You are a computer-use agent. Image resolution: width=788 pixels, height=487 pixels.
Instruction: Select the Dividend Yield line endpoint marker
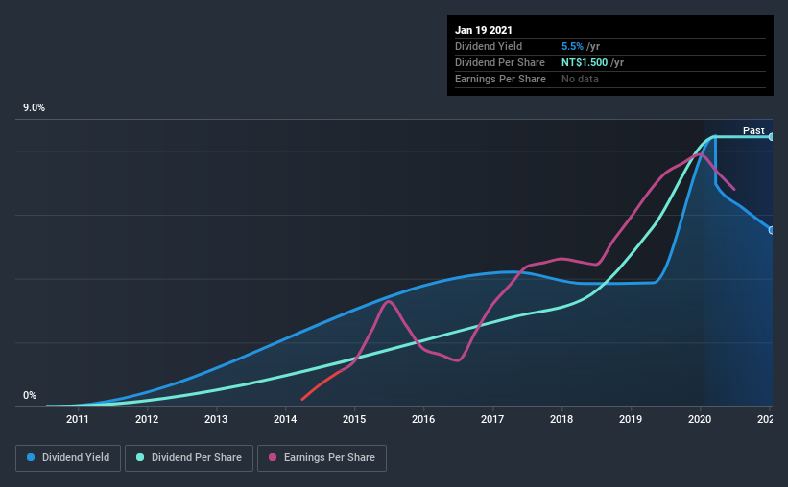click(771, 230)
